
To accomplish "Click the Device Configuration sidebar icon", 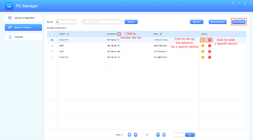I will tap(10, 18).
